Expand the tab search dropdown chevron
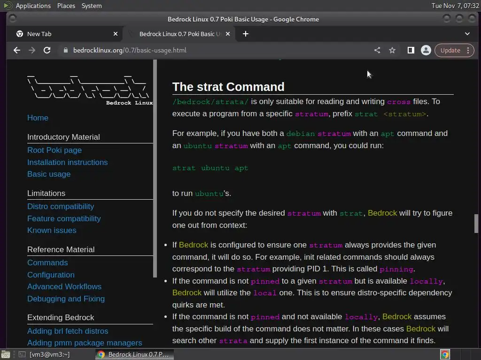Image resolution: width=481 pixels, height=360 pixels. tap(467, 34)
